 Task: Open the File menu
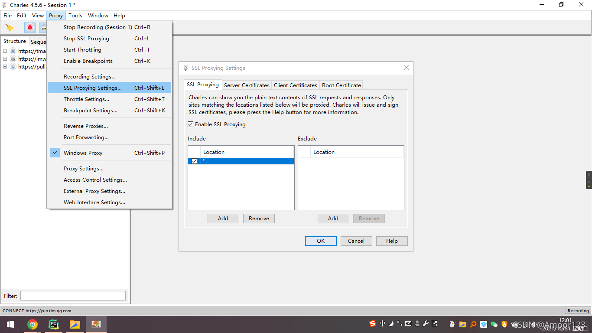8,15
